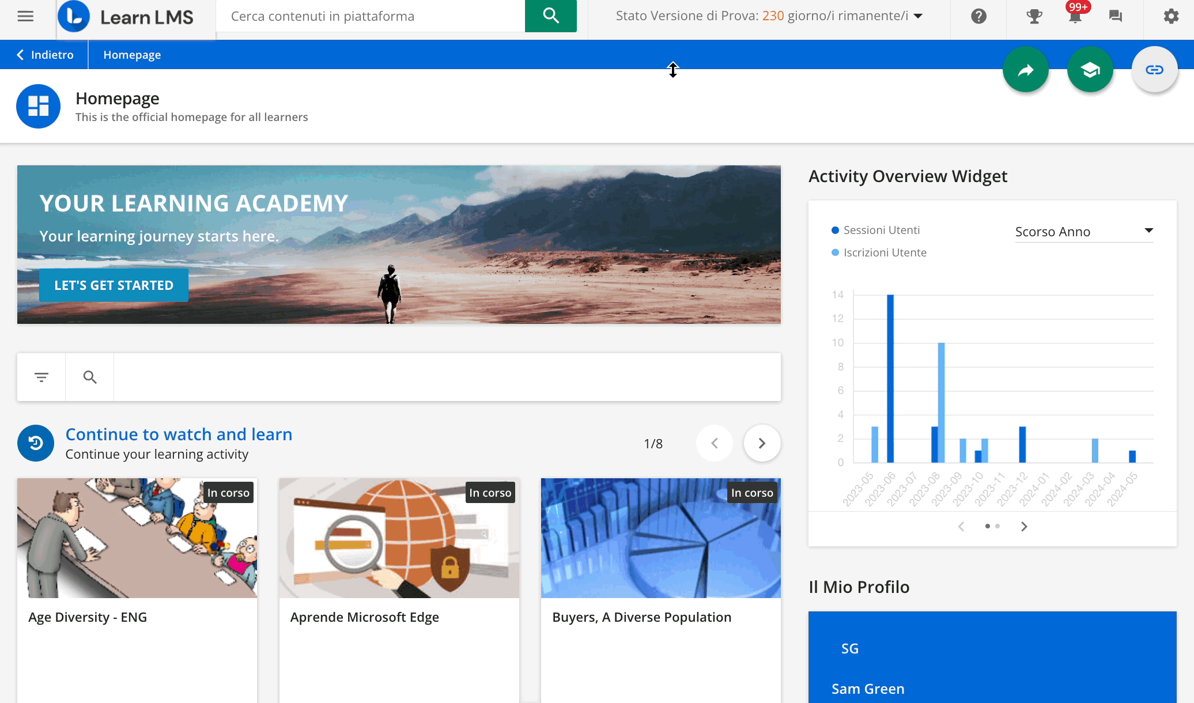The width and height of the screenshot is (1194, 703).
Task: Click the magnifier icon in filter bar
Action: [x=90, y=377]
